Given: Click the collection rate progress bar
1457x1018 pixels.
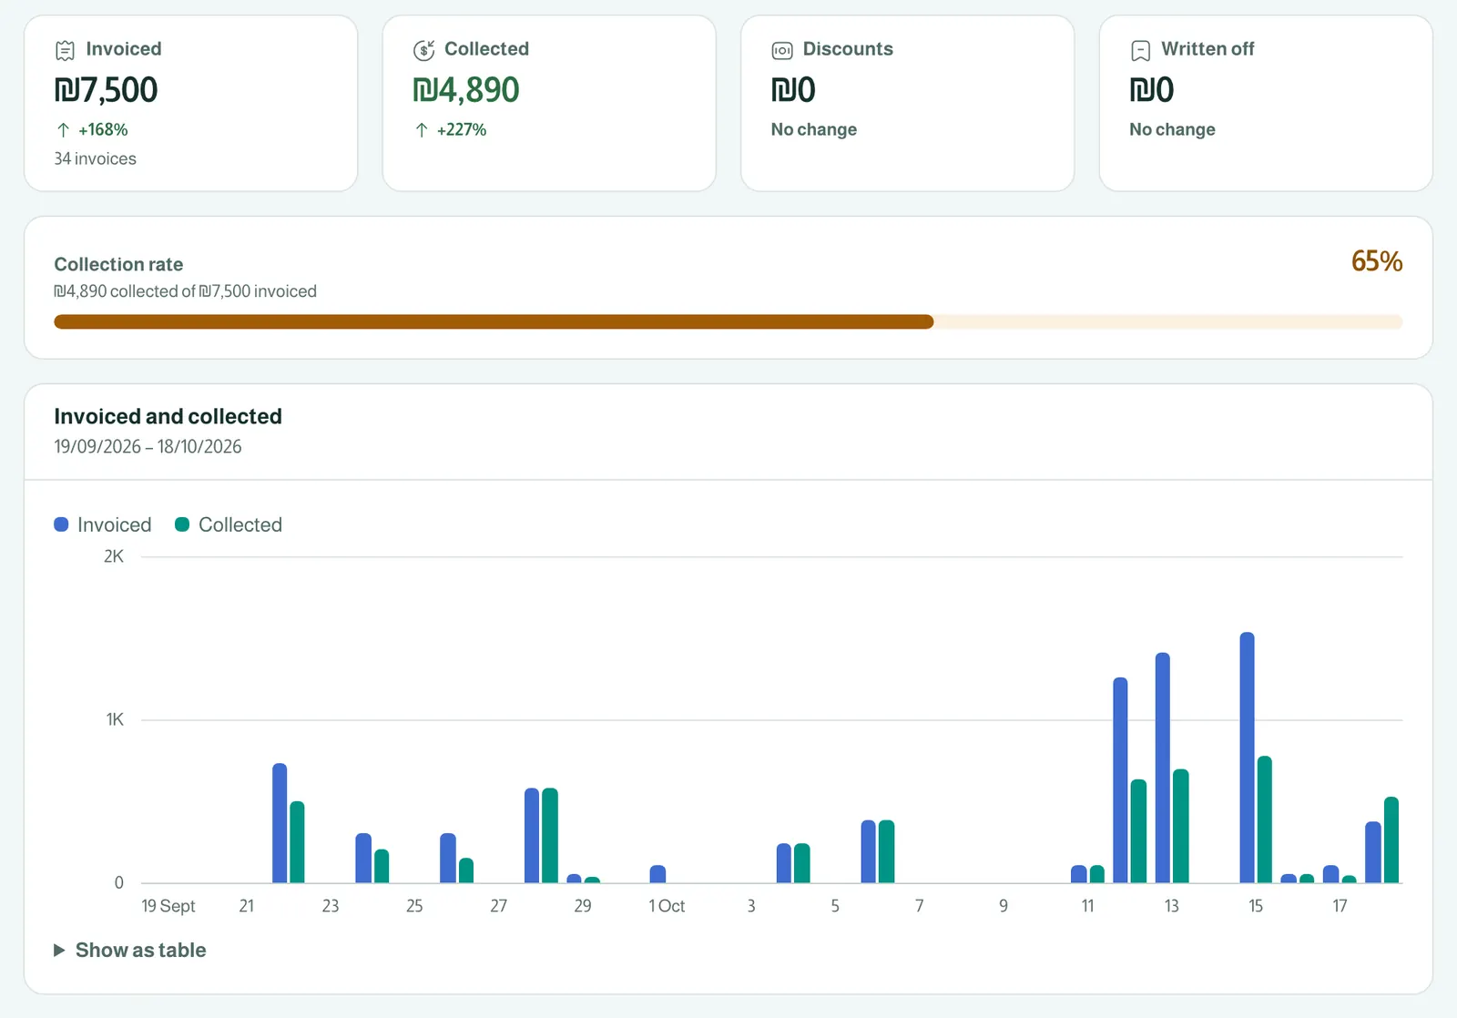Looking at the screenshot, I should click(x=728, y=321).
